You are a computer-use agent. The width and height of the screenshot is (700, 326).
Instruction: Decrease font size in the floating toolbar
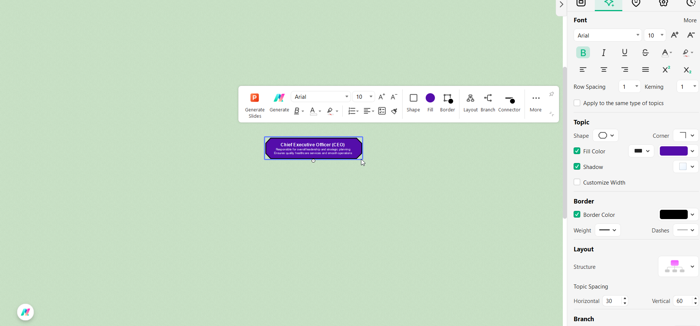click(394, 97)
